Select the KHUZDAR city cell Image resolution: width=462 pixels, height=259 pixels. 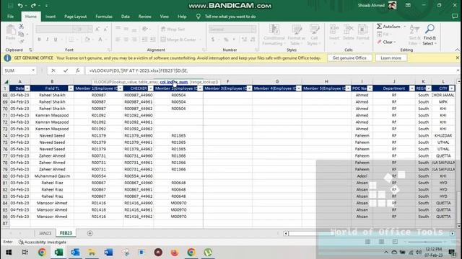pyautogui.click(x=443, y=136)
